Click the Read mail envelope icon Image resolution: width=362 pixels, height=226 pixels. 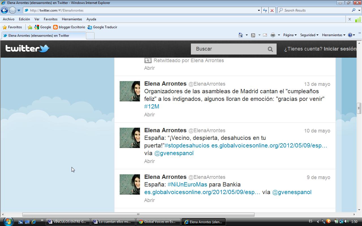265,35
